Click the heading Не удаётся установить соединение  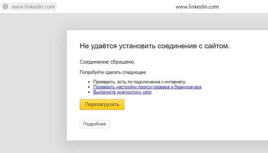click(155, 46)
